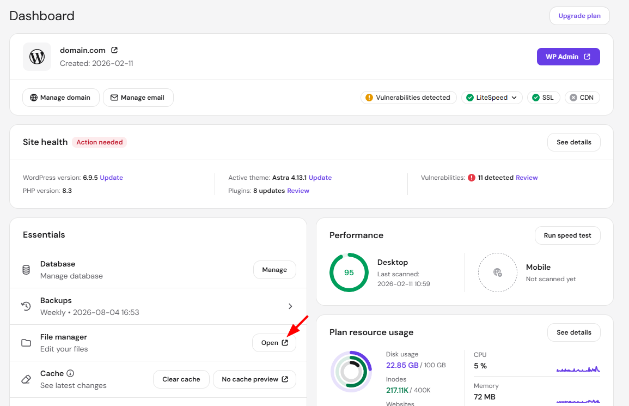
Task: Click the WordPress logo icon
Action: [x=37, y=57]
